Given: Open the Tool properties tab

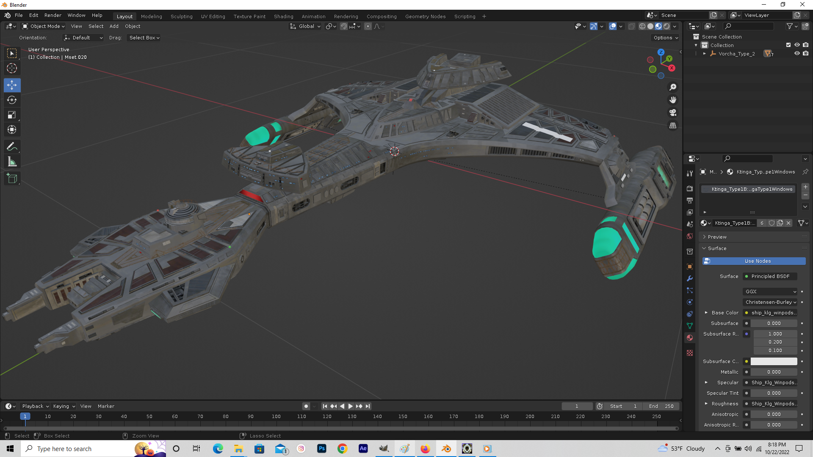Looking at the screenshot, I should pyautogui.click(x=690, y=173).
